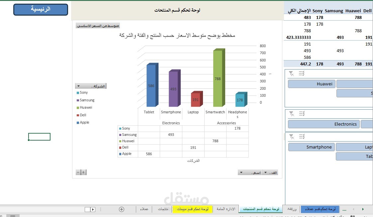This screenshot has height=217, width=373.
Task: Click the status bar grid view icon
Action: pos(13,216)
